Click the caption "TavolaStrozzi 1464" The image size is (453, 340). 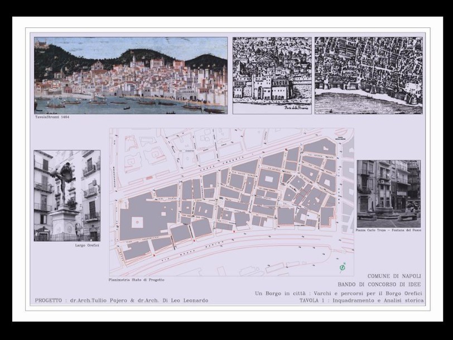point(52,117)
